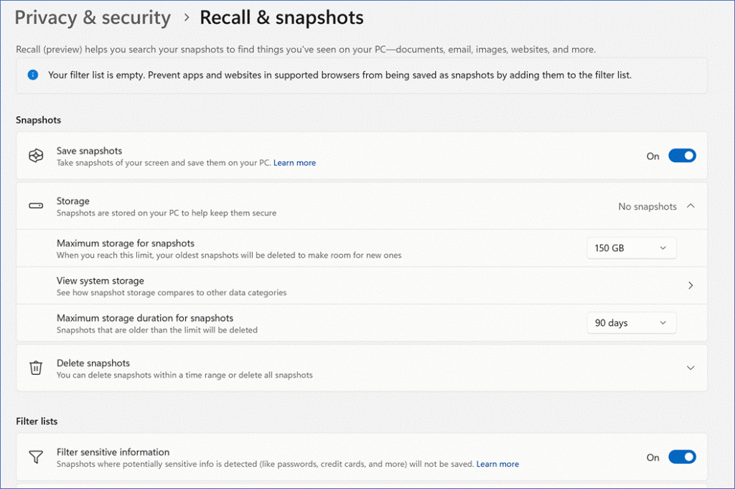The width and height of the screenshot is (735, 489).
Task: Click the Storage drive icon
Action: (x=36, y=206)
